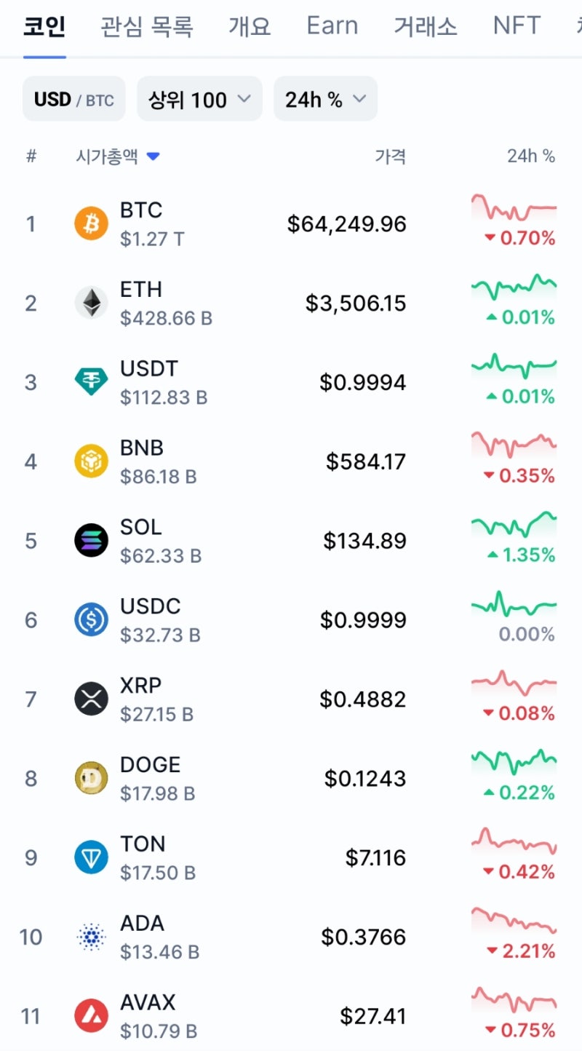Image resolution: width=582 pixels, height=1051 pixels.
Task: Tap the Avalanche AVAX icon
Action: [x=91, y=1016]
